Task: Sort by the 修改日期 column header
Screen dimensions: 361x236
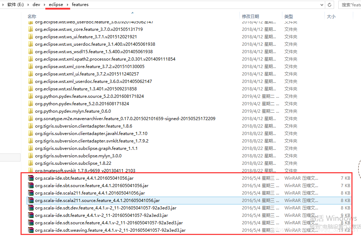Action: pos(250,16)
